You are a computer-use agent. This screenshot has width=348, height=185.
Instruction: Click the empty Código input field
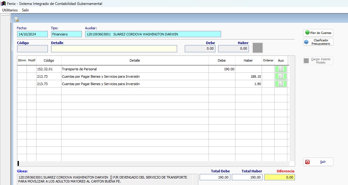(32, 49)
